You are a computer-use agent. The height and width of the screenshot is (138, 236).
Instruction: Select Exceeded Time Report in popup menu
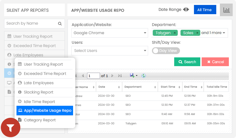(x=45, y=74)
